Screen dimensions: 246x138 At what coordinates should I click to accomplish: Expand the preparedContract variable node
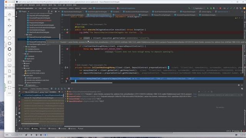[66, 96]
